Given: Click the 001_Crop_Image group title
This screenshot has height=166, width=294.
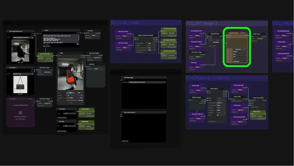Looking at the screenshot, I should (x=125, y=22).
